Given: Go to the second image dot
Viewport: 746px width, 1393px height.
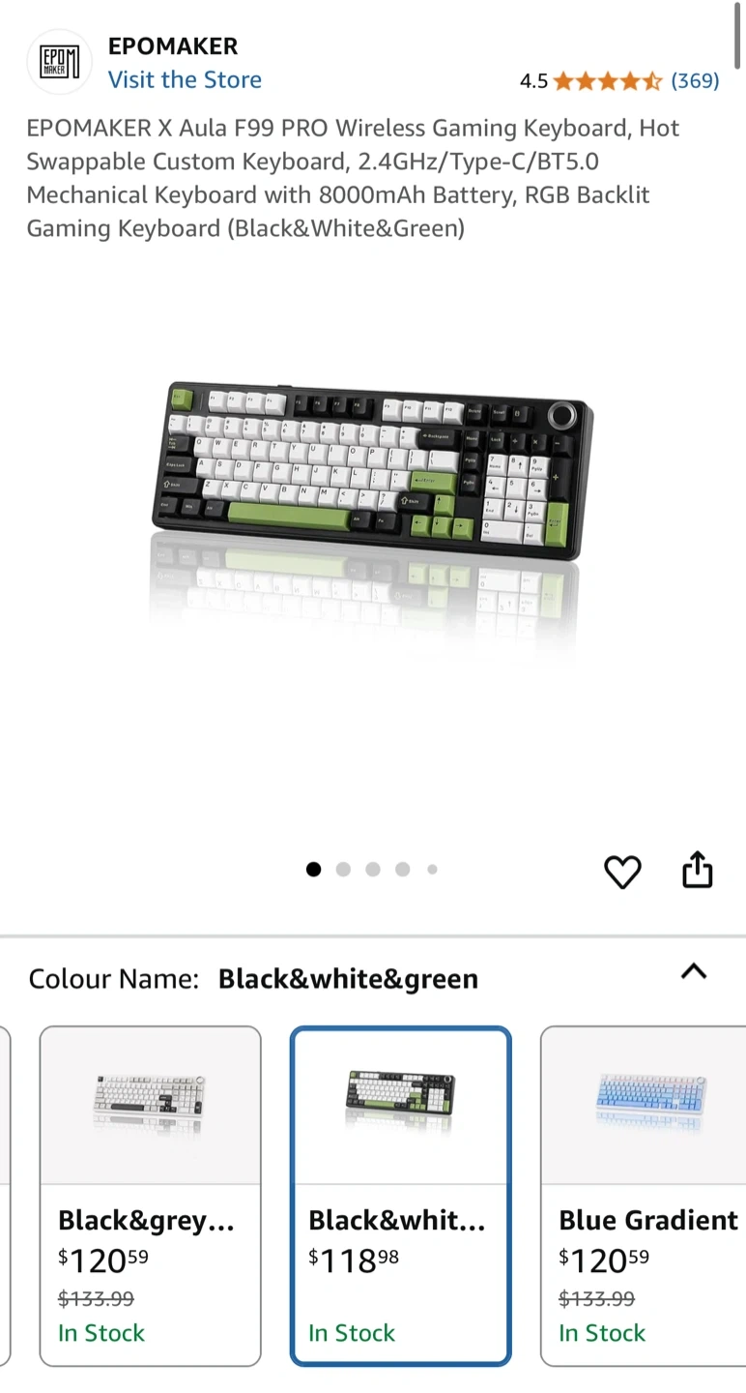Looking at the screenshot, I should pyautogui.click(x=343, y=870).
